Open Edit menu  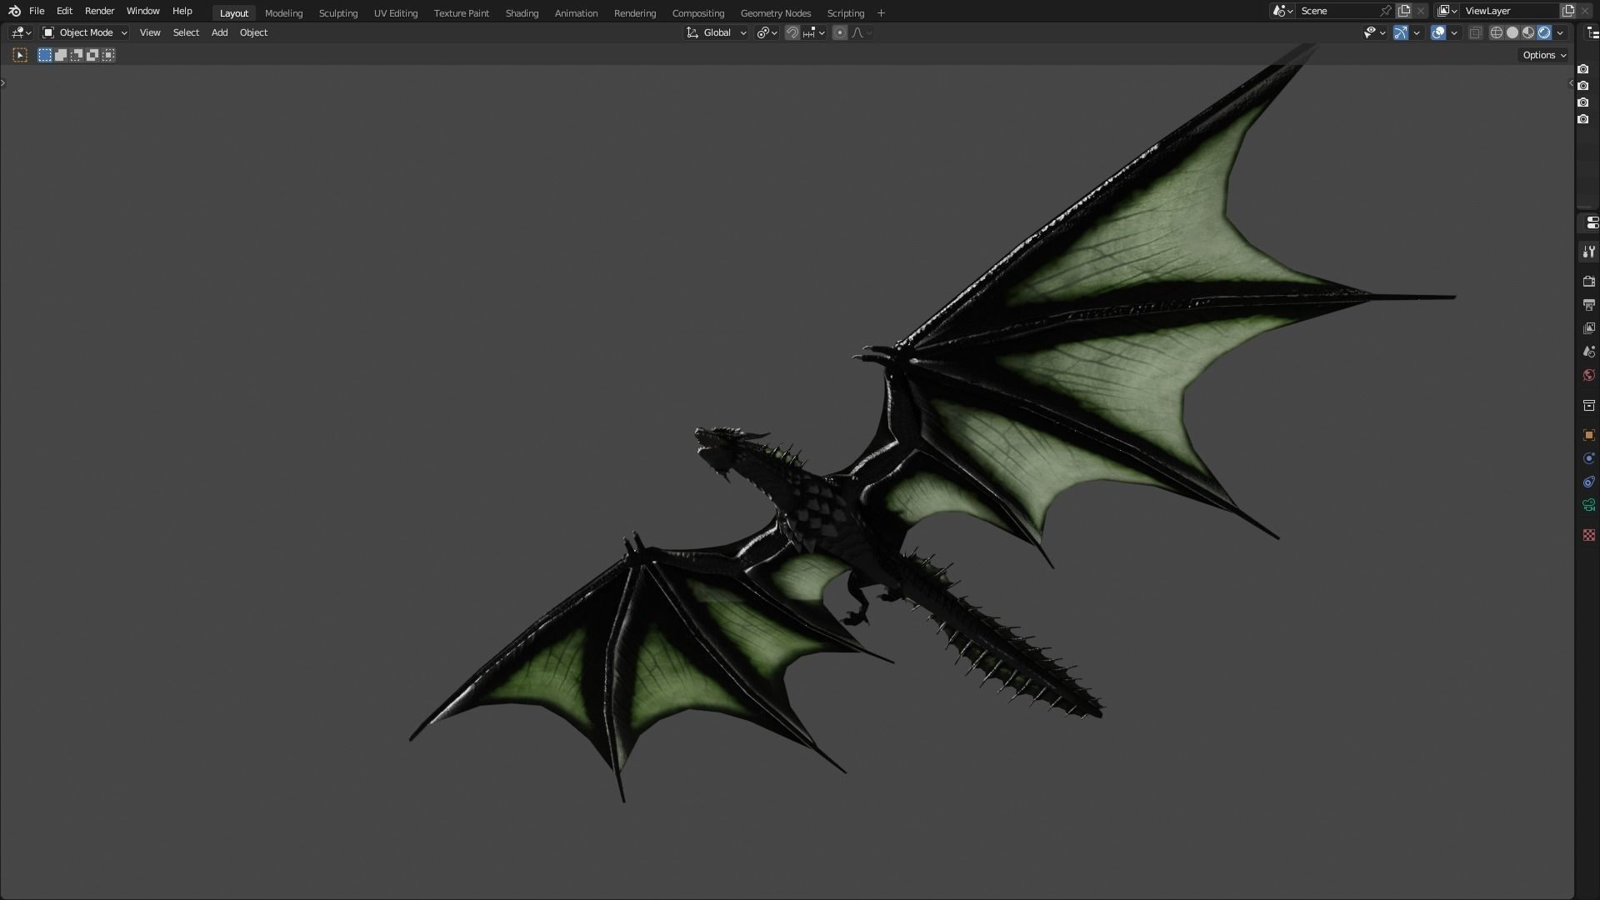tap(64, 11)
